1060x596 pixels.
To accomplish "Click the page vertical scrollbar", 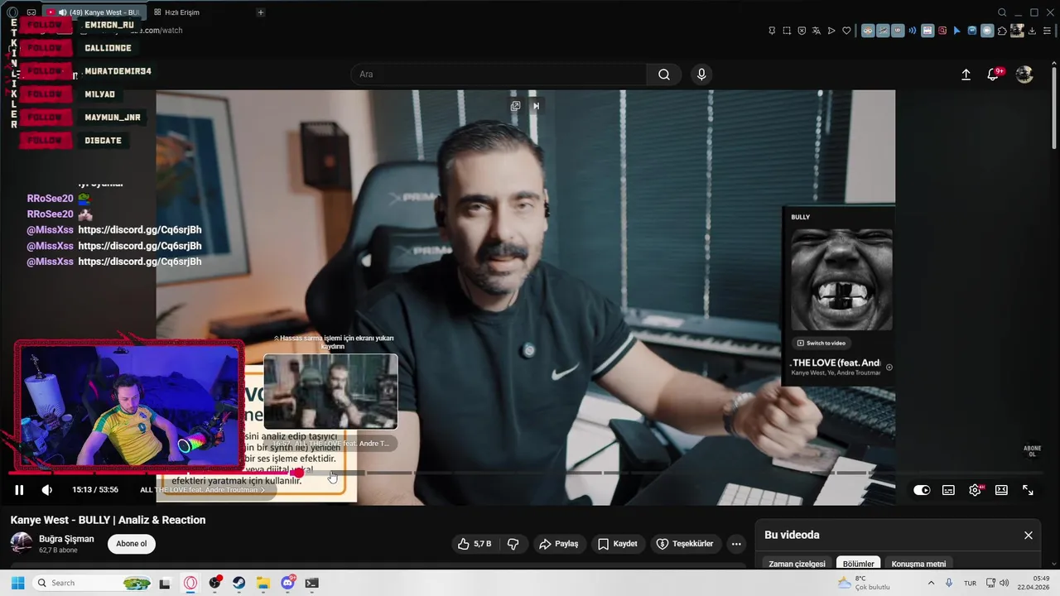I will pyautogui.click(x=1055, y=108).
